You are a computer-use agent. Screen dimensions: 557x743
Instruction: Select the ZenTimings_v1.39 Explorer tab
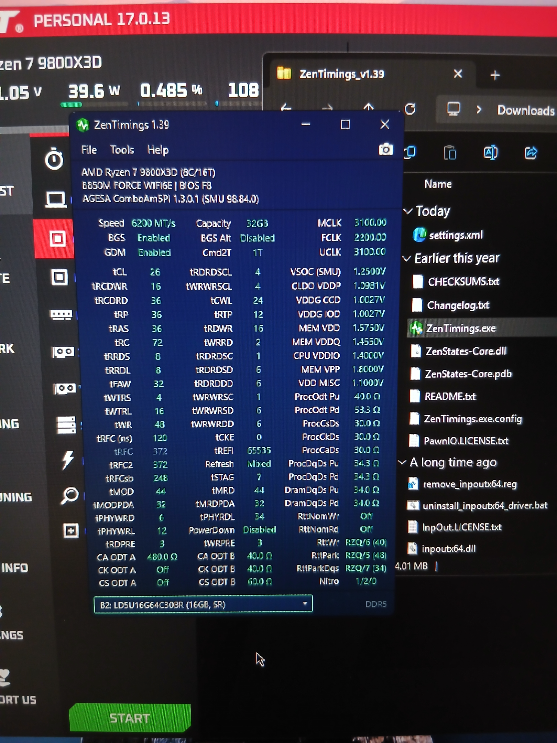click(370, 74)
